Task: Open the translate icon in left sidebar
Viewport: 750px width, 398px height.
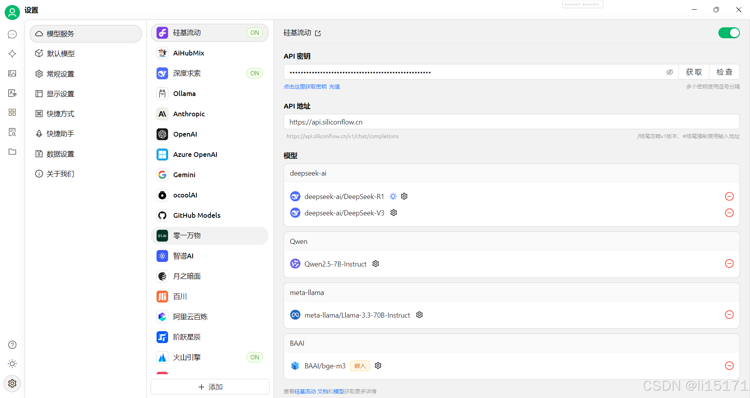Action: point(12,93)
